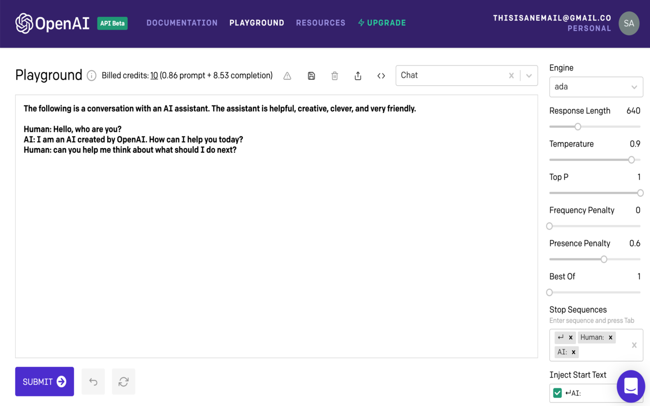Open Resources in the top navigation
Viewport: 650px width, 406px height.
point(321,23)
